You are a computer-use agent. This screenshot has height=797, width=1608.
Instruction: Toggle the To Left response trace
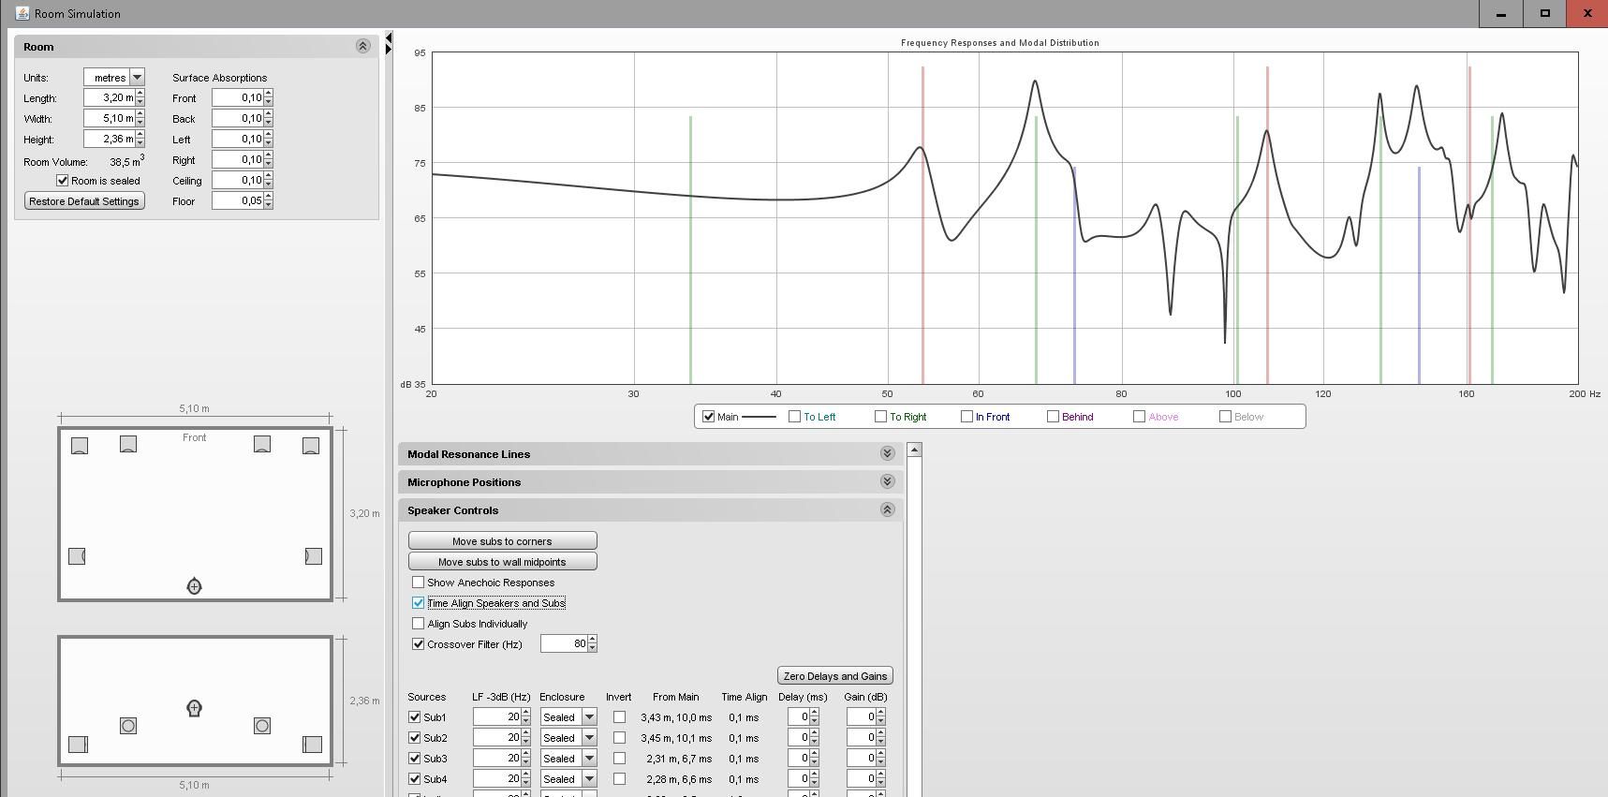coord(795,417)
